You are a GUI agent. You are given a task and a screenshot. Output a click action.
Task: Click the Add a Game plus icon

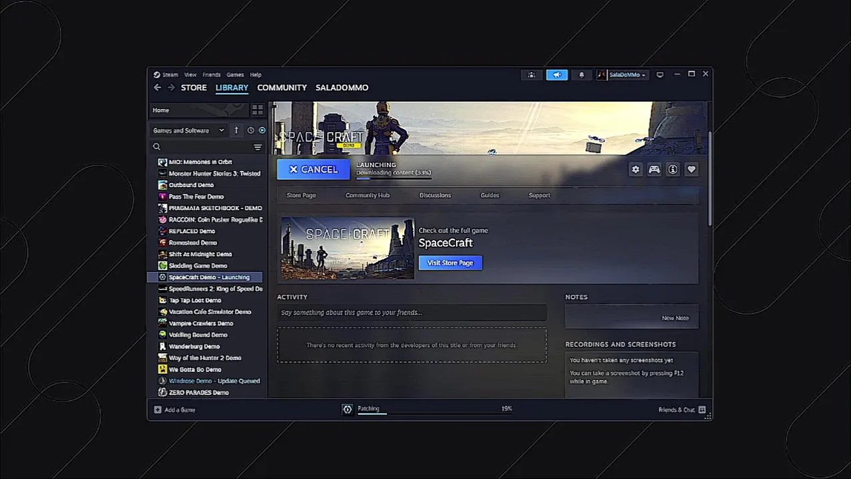tap(158, 410)
